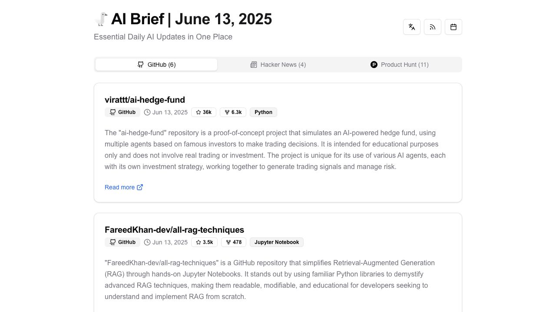The height and width of the screenshot is (312, 556).
Task: Click the Python language badge
Action: [x=263, y=112]
